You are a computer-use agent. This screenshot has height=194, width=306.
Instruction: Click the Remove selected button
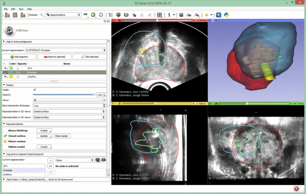pyautogui.click(x=54, y=57)
